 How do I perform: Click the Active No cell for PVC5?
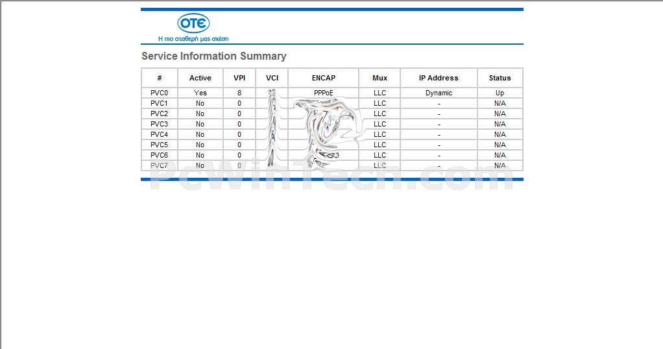pos(200,145)
